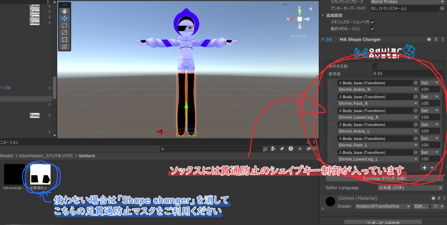Open Clothes material presets icon
Viewport: 447px width, 225px height.
pos(438,198)
